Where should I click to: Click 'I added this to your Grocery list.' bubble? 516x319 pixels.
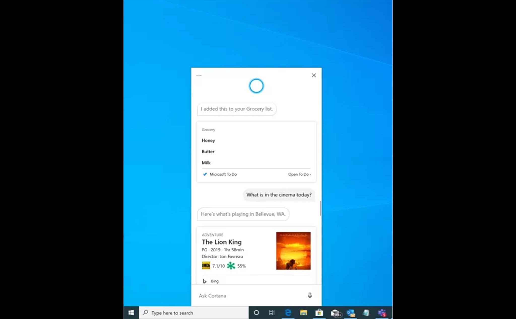coord(237,109)
